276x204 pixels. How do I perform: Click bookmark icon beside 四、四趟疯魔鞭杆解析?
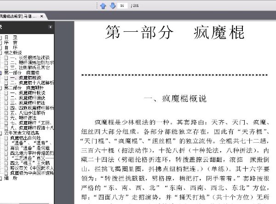point(6,108)
